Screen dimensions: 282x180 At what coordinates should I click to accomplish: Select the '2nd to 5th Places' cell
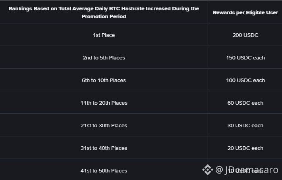point(104,58)
